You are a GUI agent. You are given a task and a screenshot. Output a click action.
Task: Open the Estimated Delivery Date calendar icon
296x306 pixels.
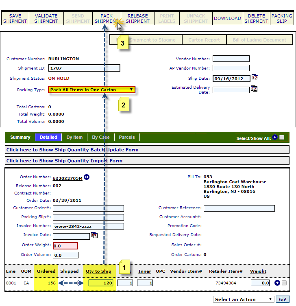pos(254,89)
